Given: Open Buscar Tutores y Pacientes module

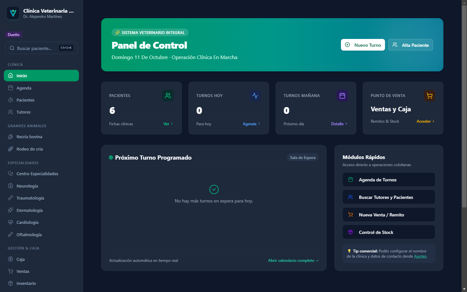Looking at the screenshot, I should 389,197.
